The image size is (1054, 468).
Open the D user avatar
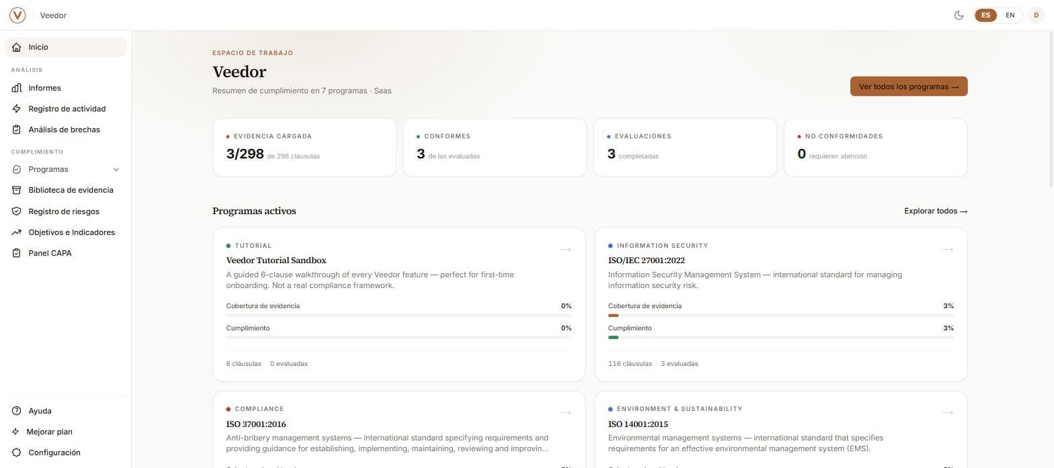1036,15
